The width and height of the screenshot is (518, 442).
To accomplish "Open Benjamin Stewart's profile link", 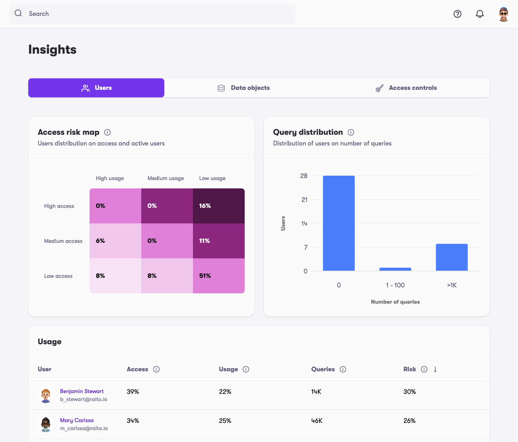I will coord(82,391).
